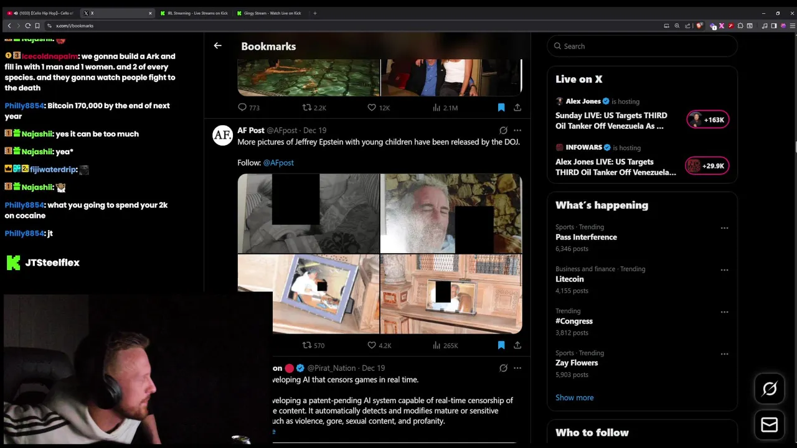
Task: Open a new tab with the plus button
Action: click(315, 13)
